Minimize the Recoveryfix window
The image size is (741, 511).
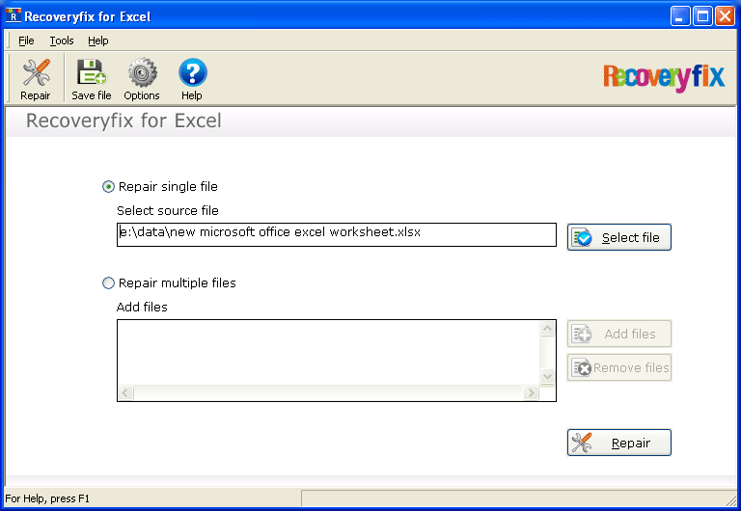(x=680, y=16)
